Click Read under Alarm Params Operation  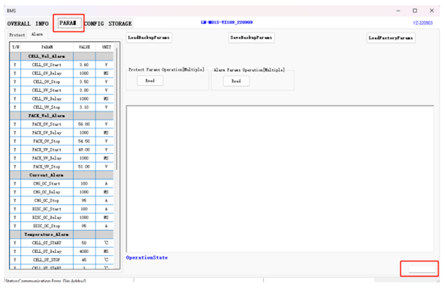click(x=236, y=81)
